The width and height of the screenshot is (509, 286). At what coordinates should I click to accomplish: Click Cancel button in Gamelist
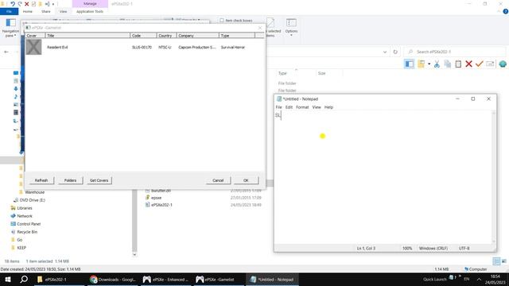click(218, 180)
